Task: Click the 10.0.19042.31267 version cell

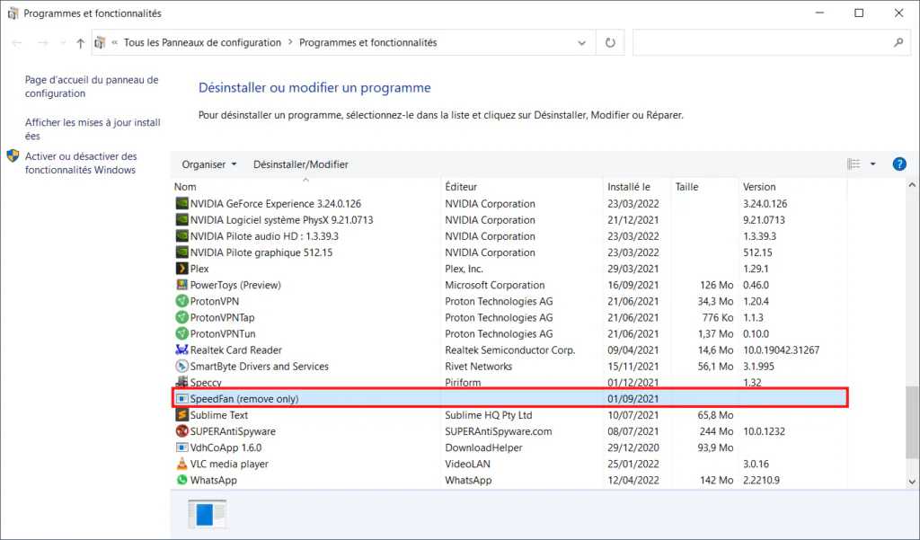Action: [782, 350]
